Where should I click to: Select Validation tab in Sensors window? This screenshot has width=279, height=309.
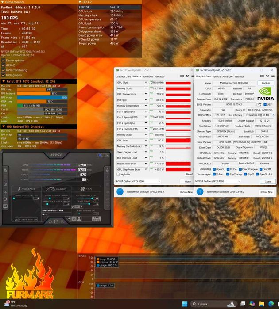pyautogui.click(x=159, y=76)
